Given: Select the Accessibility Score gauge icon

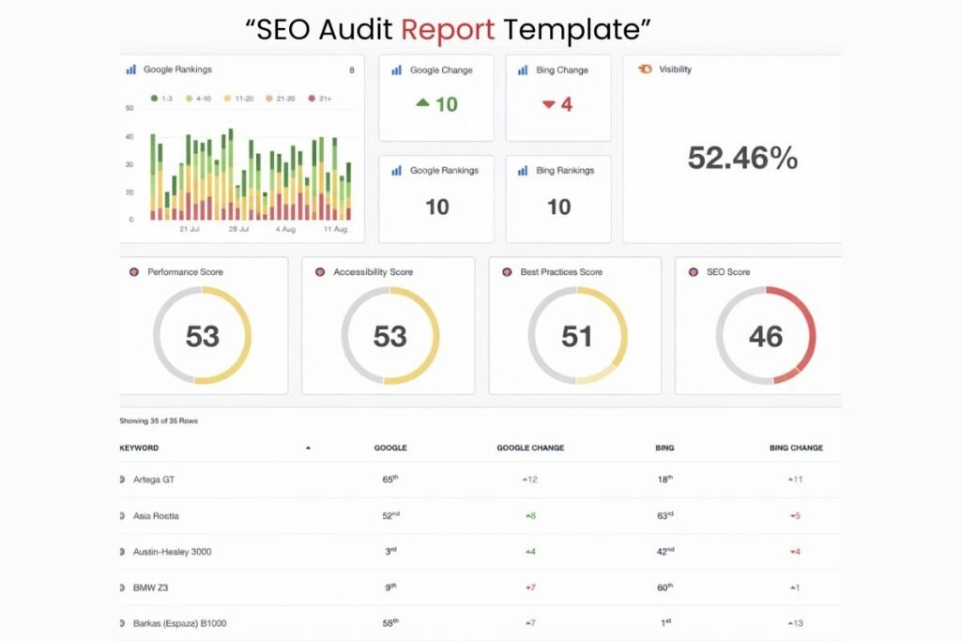Looking at the screenshot, I should 319,271.
